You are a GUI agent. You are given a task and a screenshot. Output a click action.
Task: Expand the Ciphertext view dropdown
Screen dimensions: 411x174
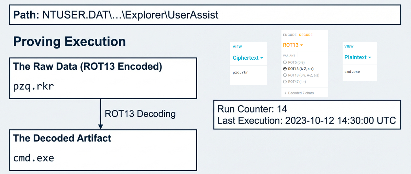click(x=248, y=58)
